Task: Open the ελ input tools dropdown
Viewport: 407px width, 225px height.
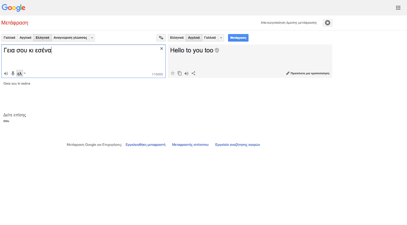Action: [x=25, y=74]
